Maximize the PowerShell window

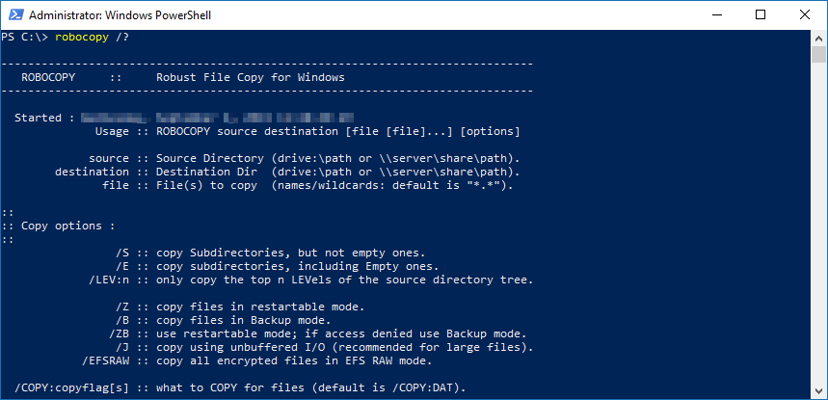click(x=761, y=14)
